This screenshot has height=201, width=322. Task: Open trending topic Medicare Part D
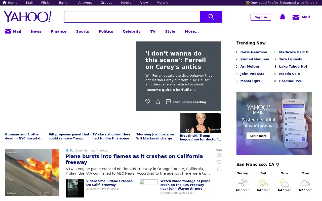tap(294, 52)
